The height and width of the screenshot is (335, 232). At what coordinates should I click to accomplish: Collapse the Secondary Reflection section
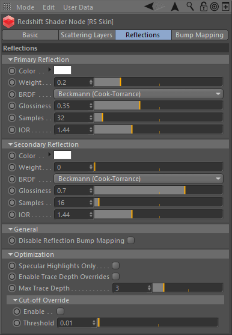(x=10, y=144)
